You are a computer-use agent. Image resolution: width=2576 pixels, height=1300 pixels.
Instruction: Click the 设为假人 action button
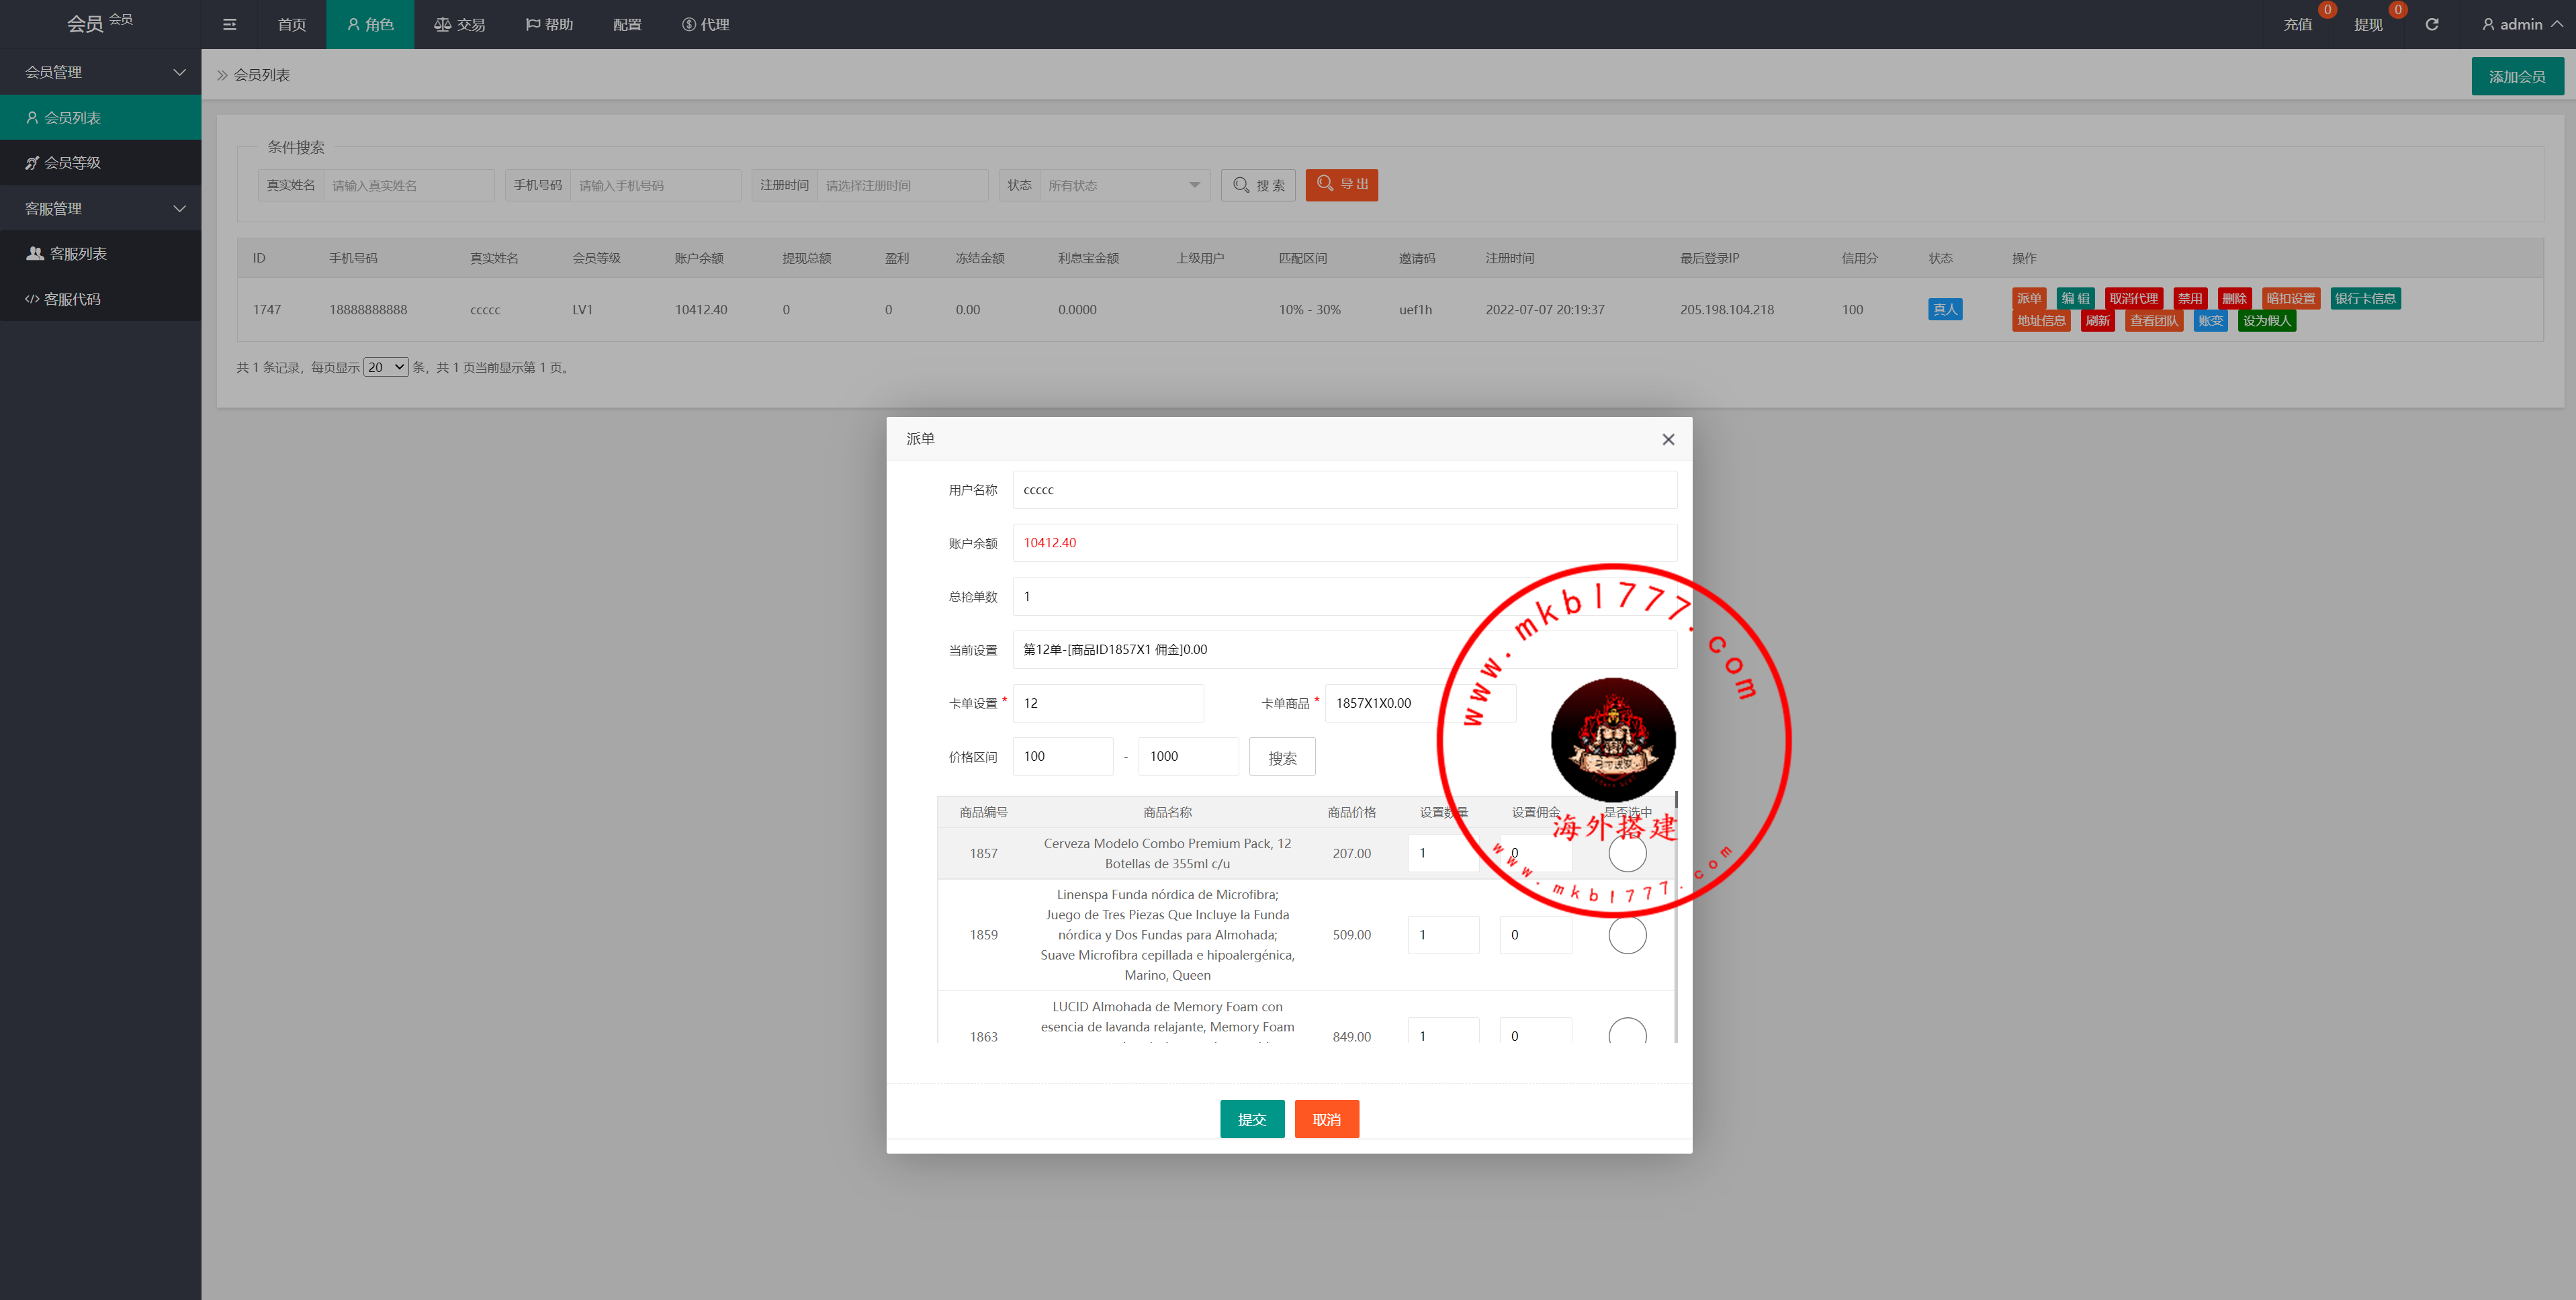[2266, 320]
